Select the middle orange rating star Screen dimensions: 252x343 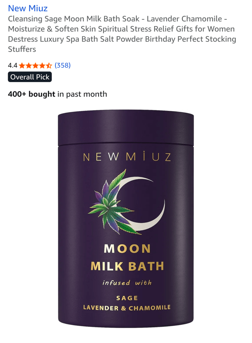(35, 65)
